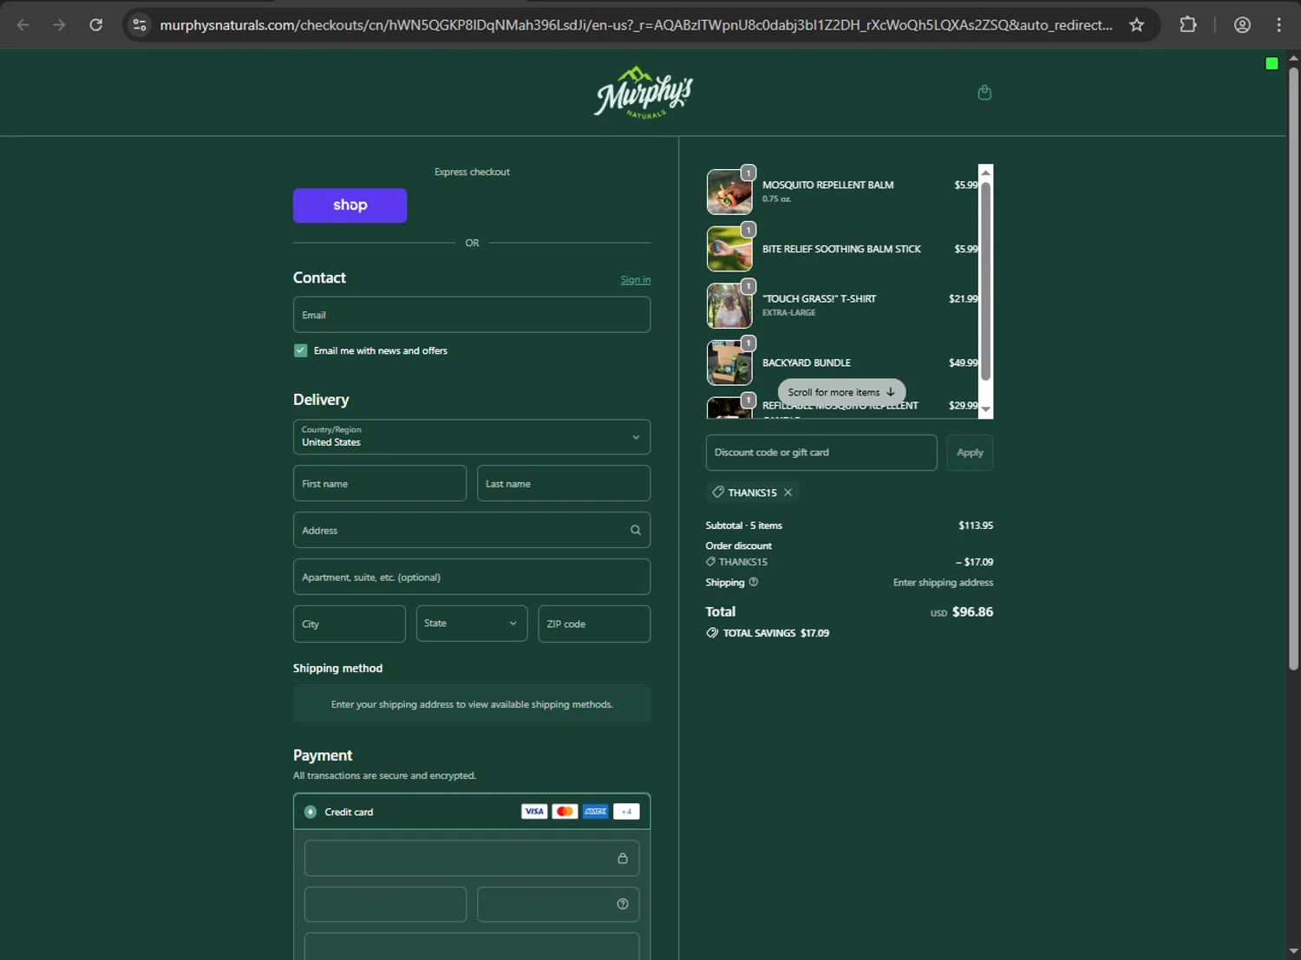
Task: Open the Chrome three-dot menu
Action: [1278, 25]
